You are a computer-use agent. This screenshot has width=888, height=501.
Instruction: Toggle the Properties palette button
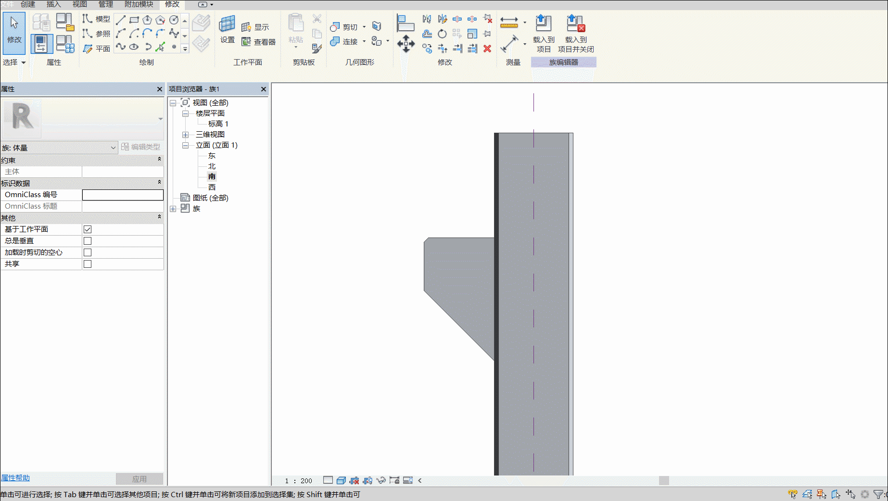(42, 44)
